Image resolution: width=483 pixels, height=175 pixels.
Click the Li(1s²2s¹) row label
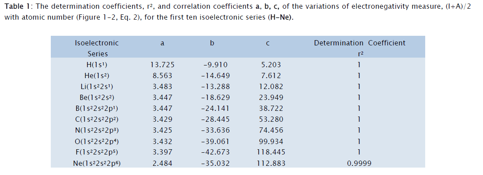click(x=97, y=86)
